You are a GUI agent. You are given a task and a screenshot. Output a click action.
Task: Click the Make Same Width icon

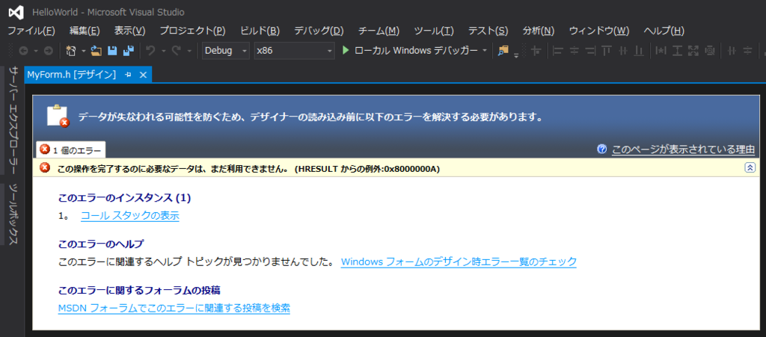coord(661,50)
